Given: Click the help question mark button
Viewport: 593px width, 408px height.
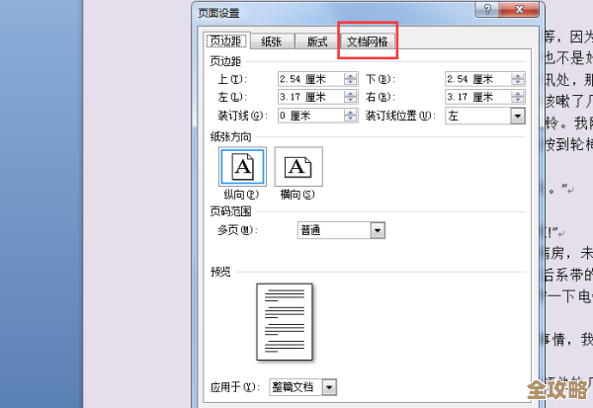Looking at the screenshot, I should coord(487,10).
